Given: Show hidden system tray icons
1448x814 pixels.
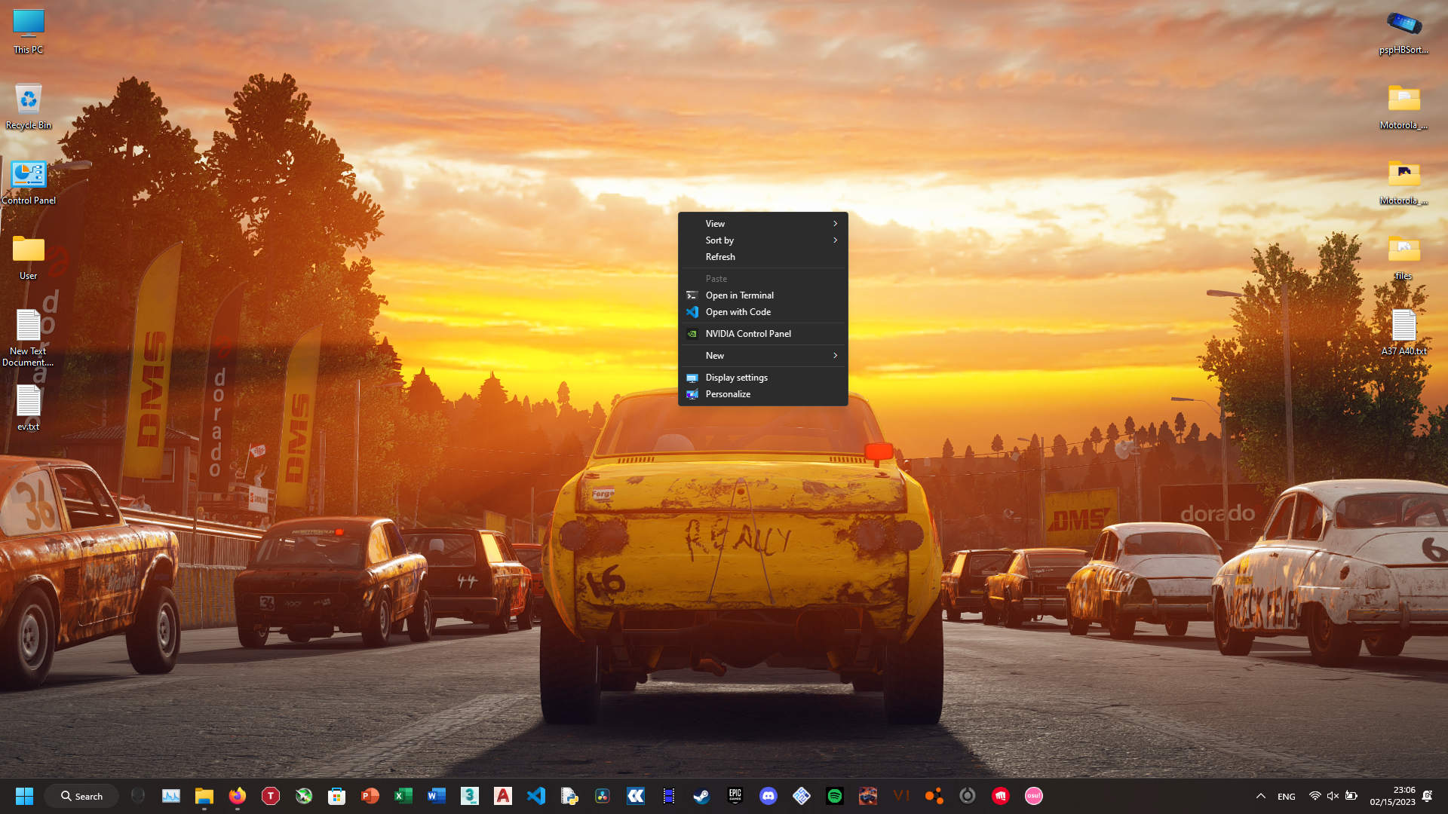Looking at the screenshot, I should [x=1261, y=796].
